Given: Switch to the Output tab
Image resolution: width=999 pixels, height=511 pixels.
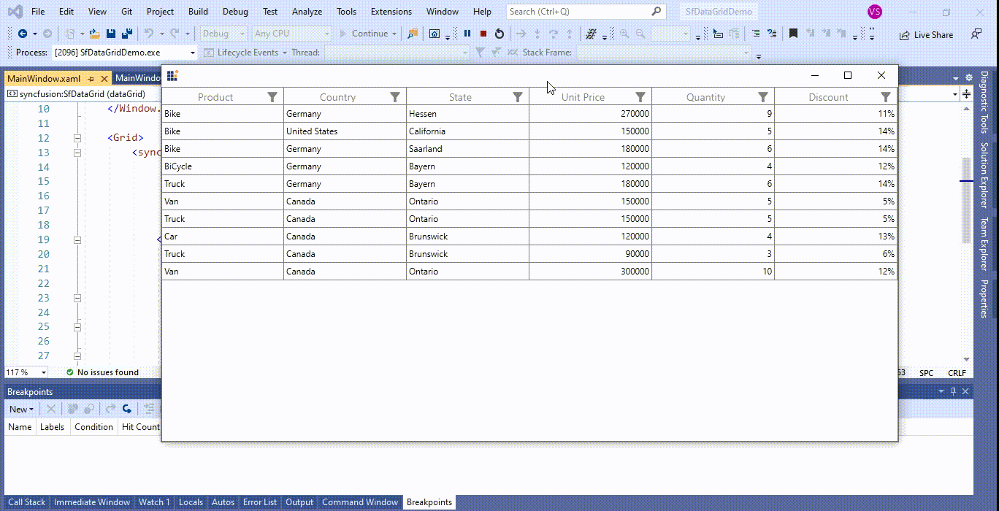Looking at the screenshot, I should pyautogui.click(x=299, y=502).
